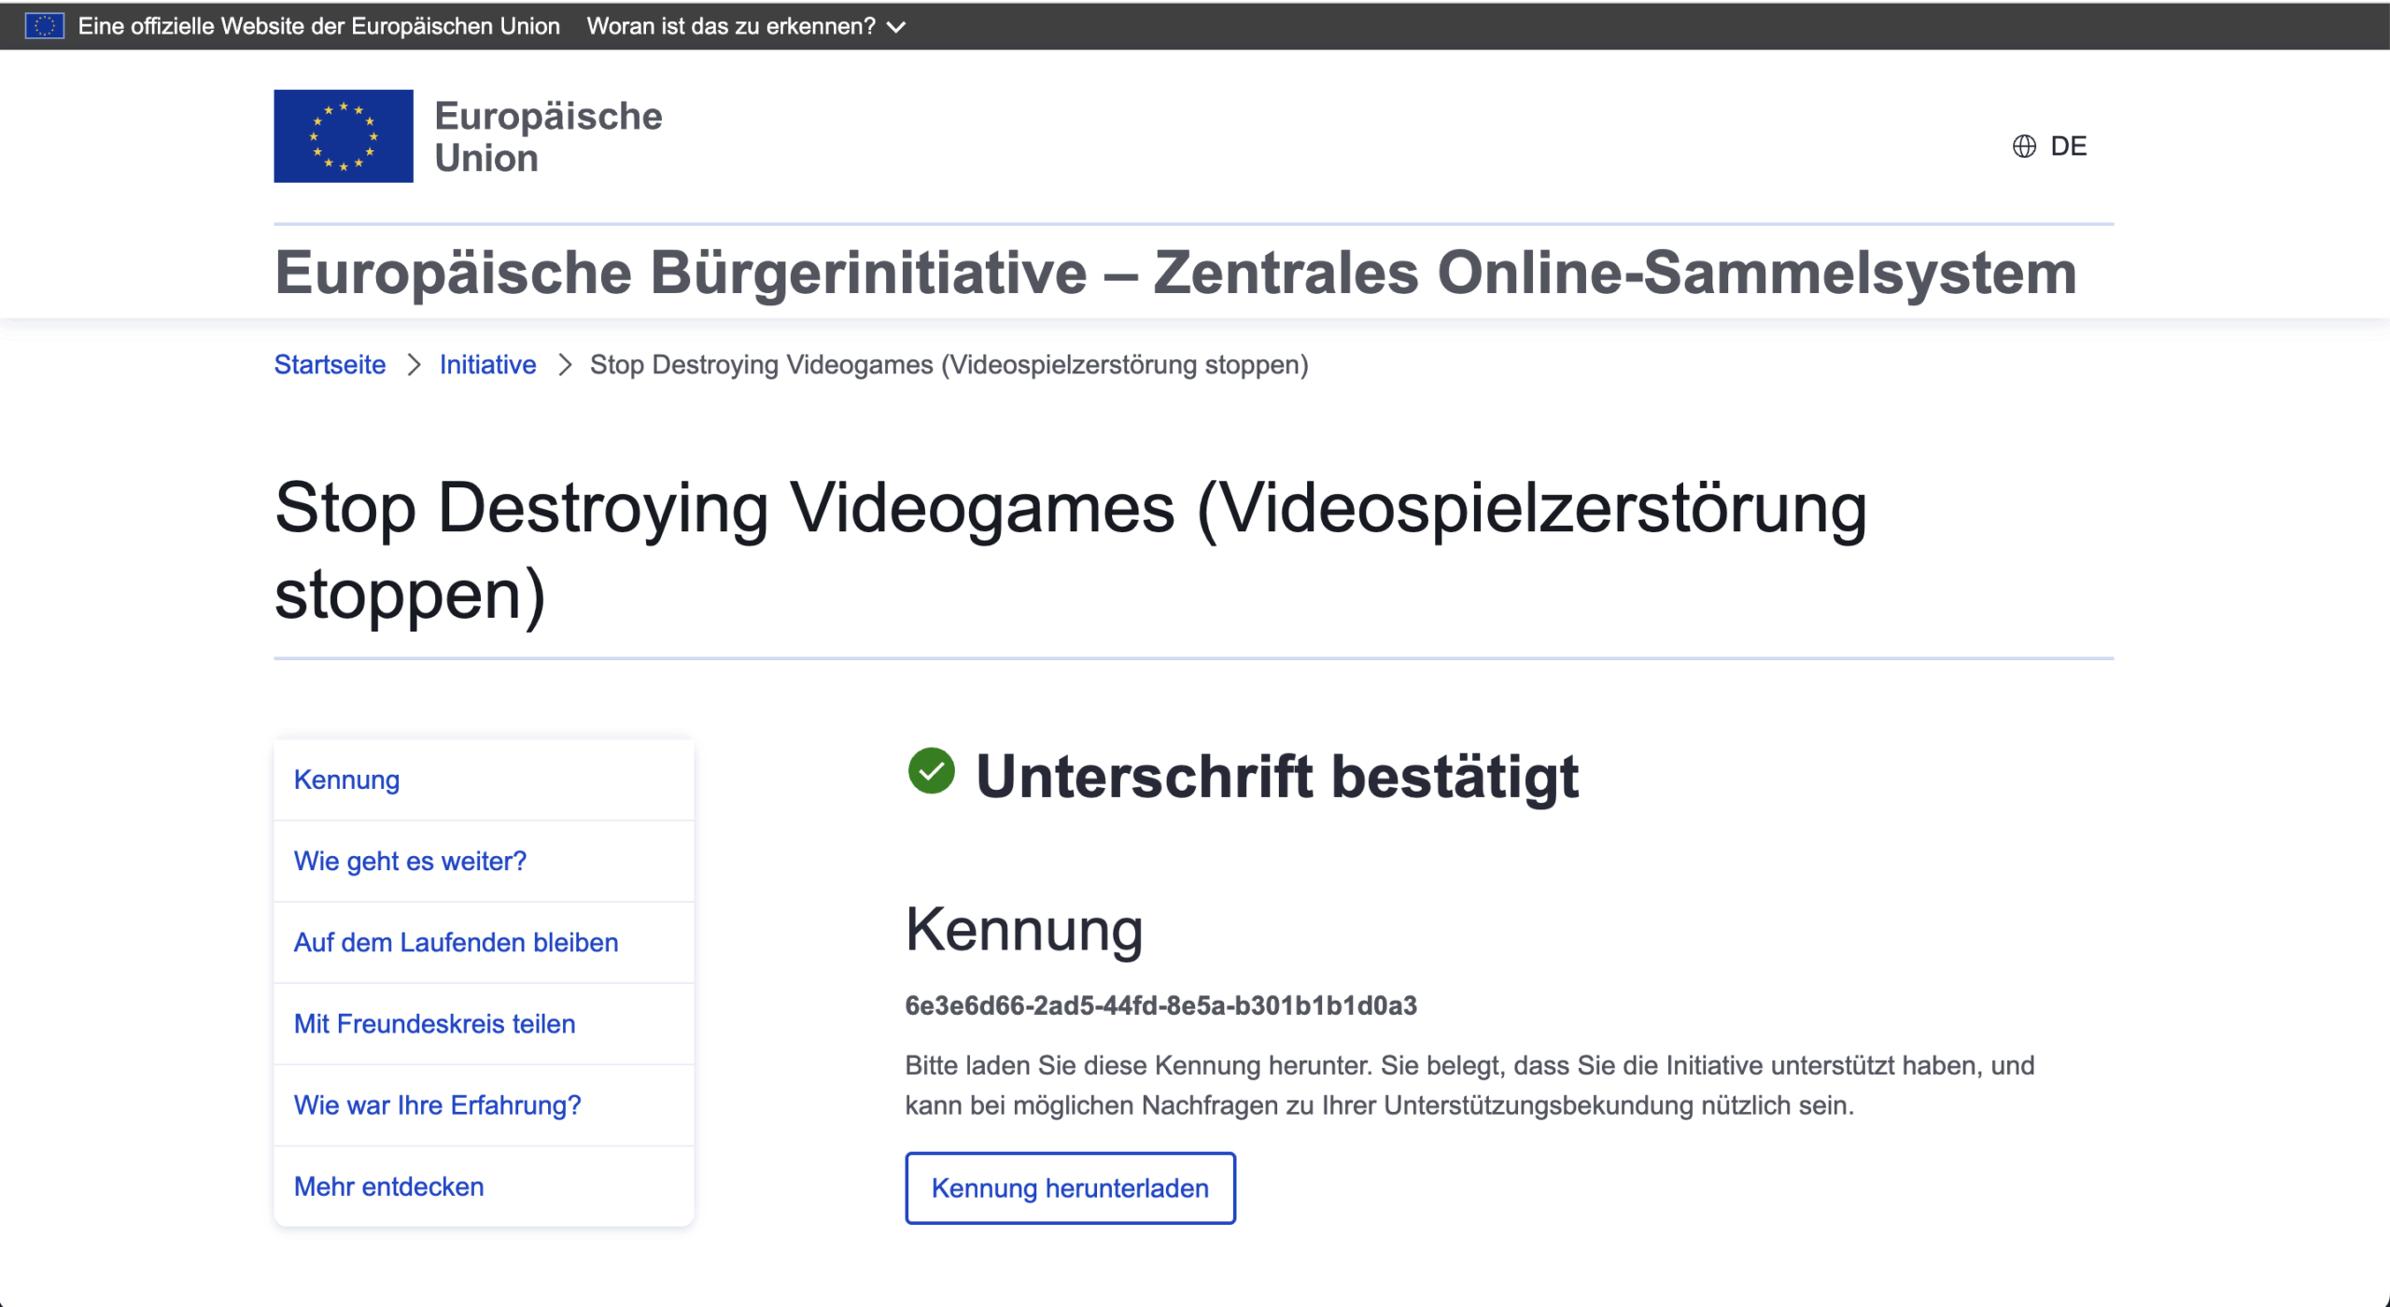
Task: Select 'Mehr entdecken' in side menu
Action: click(x=388, y=1186)
